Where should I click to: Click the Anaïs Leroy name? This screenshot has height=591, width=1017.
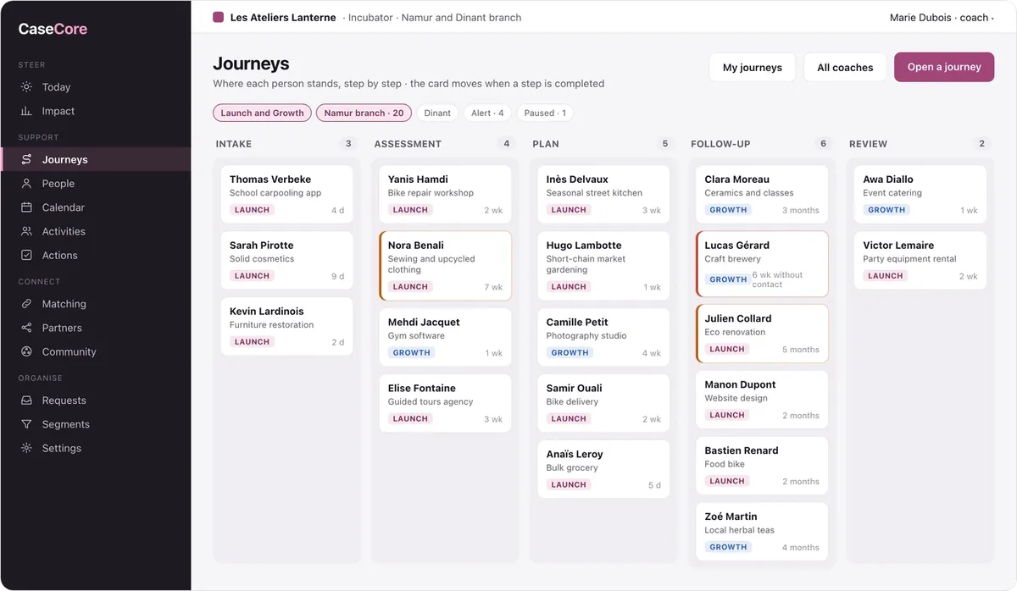coord(575,455)
